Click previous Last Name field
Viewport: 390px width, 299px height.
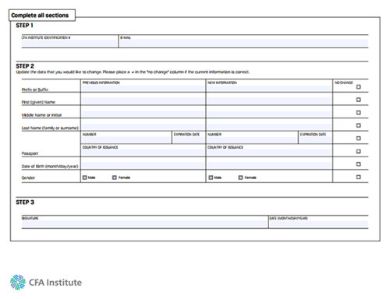point(143,126)
